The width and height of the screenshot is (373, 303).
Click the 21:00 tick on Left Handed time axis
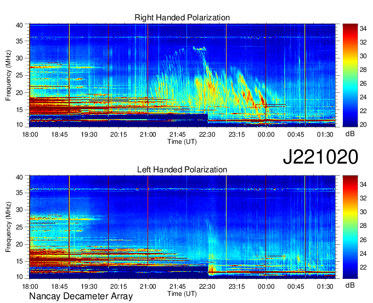(x=148, y=287)
